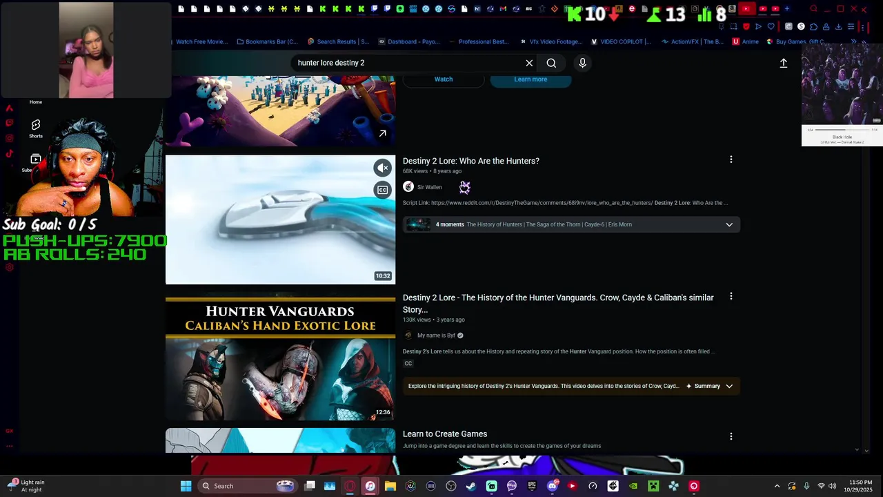Open extensions cube icon in browser toolbar
883x497 pixels.
click(x=813, y=27)
